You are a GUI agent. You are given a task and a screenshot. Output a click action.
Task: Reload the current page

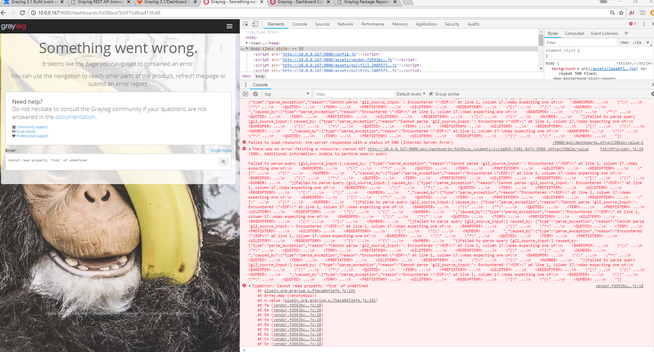pyautogui.click(x=22, y=13)
